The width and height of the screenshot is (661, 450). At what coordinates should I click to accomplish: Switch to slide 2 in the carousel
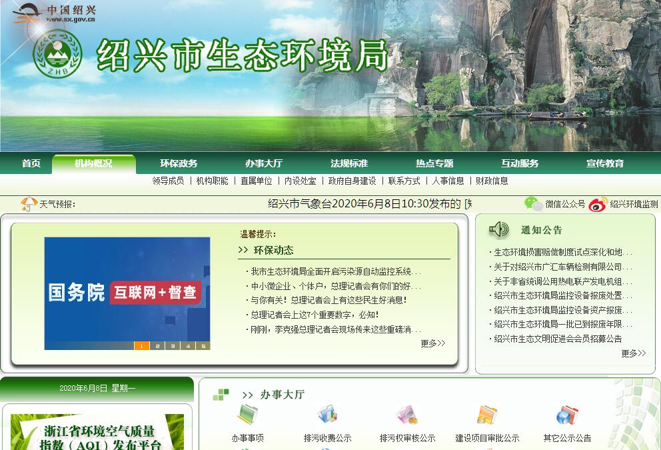(157, 346)
